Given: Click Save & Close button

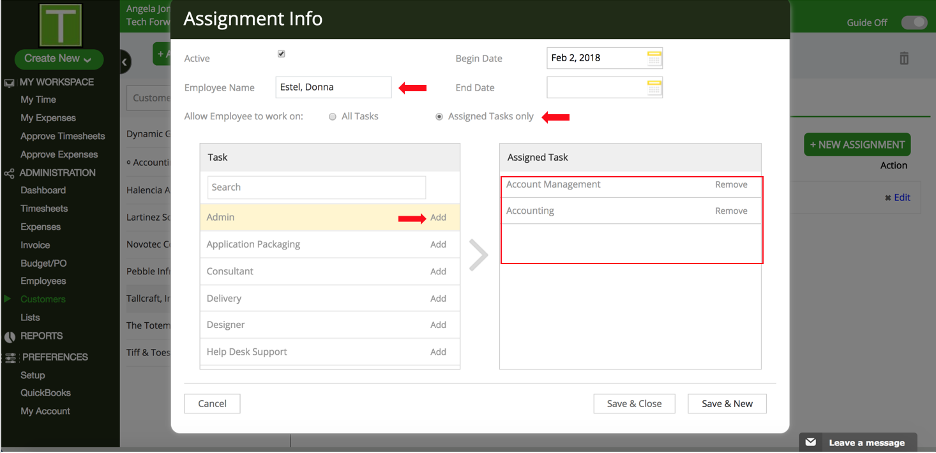Looking at the screenshot, I should click(x=633, y=404).
